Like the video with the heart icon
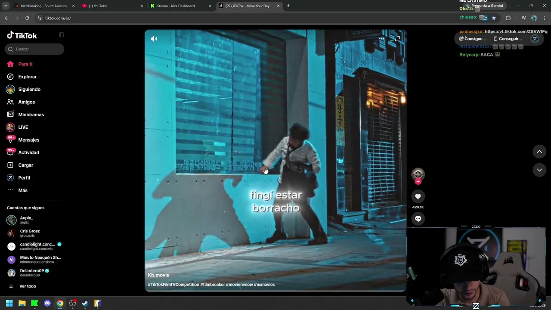 click(418, 196)
